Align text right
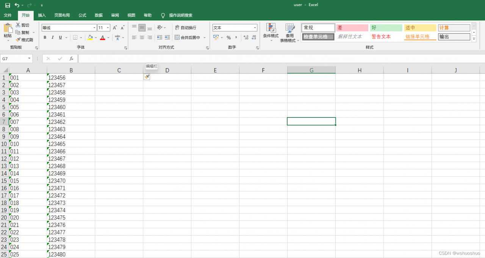The width and height of the screenshot is (485, 258). coord(150,38)
